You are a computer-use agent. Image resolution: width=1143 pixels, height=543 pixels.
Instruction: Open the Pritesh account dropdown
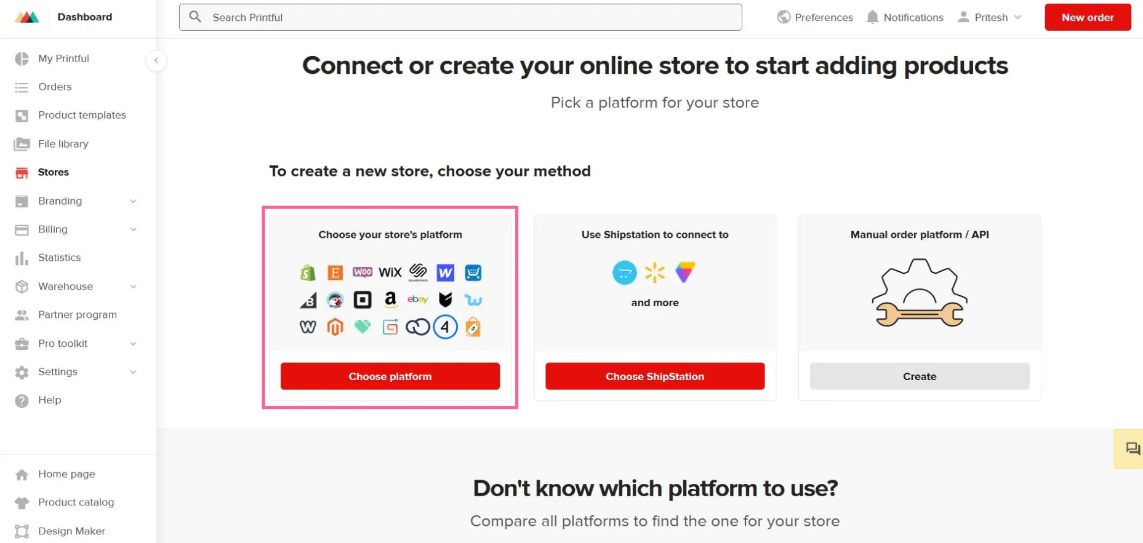pos(990,17)
